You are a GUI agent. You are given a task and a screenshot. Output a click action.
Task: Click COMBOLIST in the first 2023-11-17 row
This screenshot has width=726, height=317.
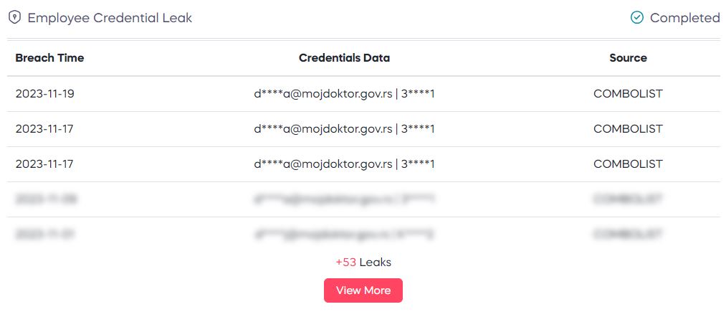628,129
